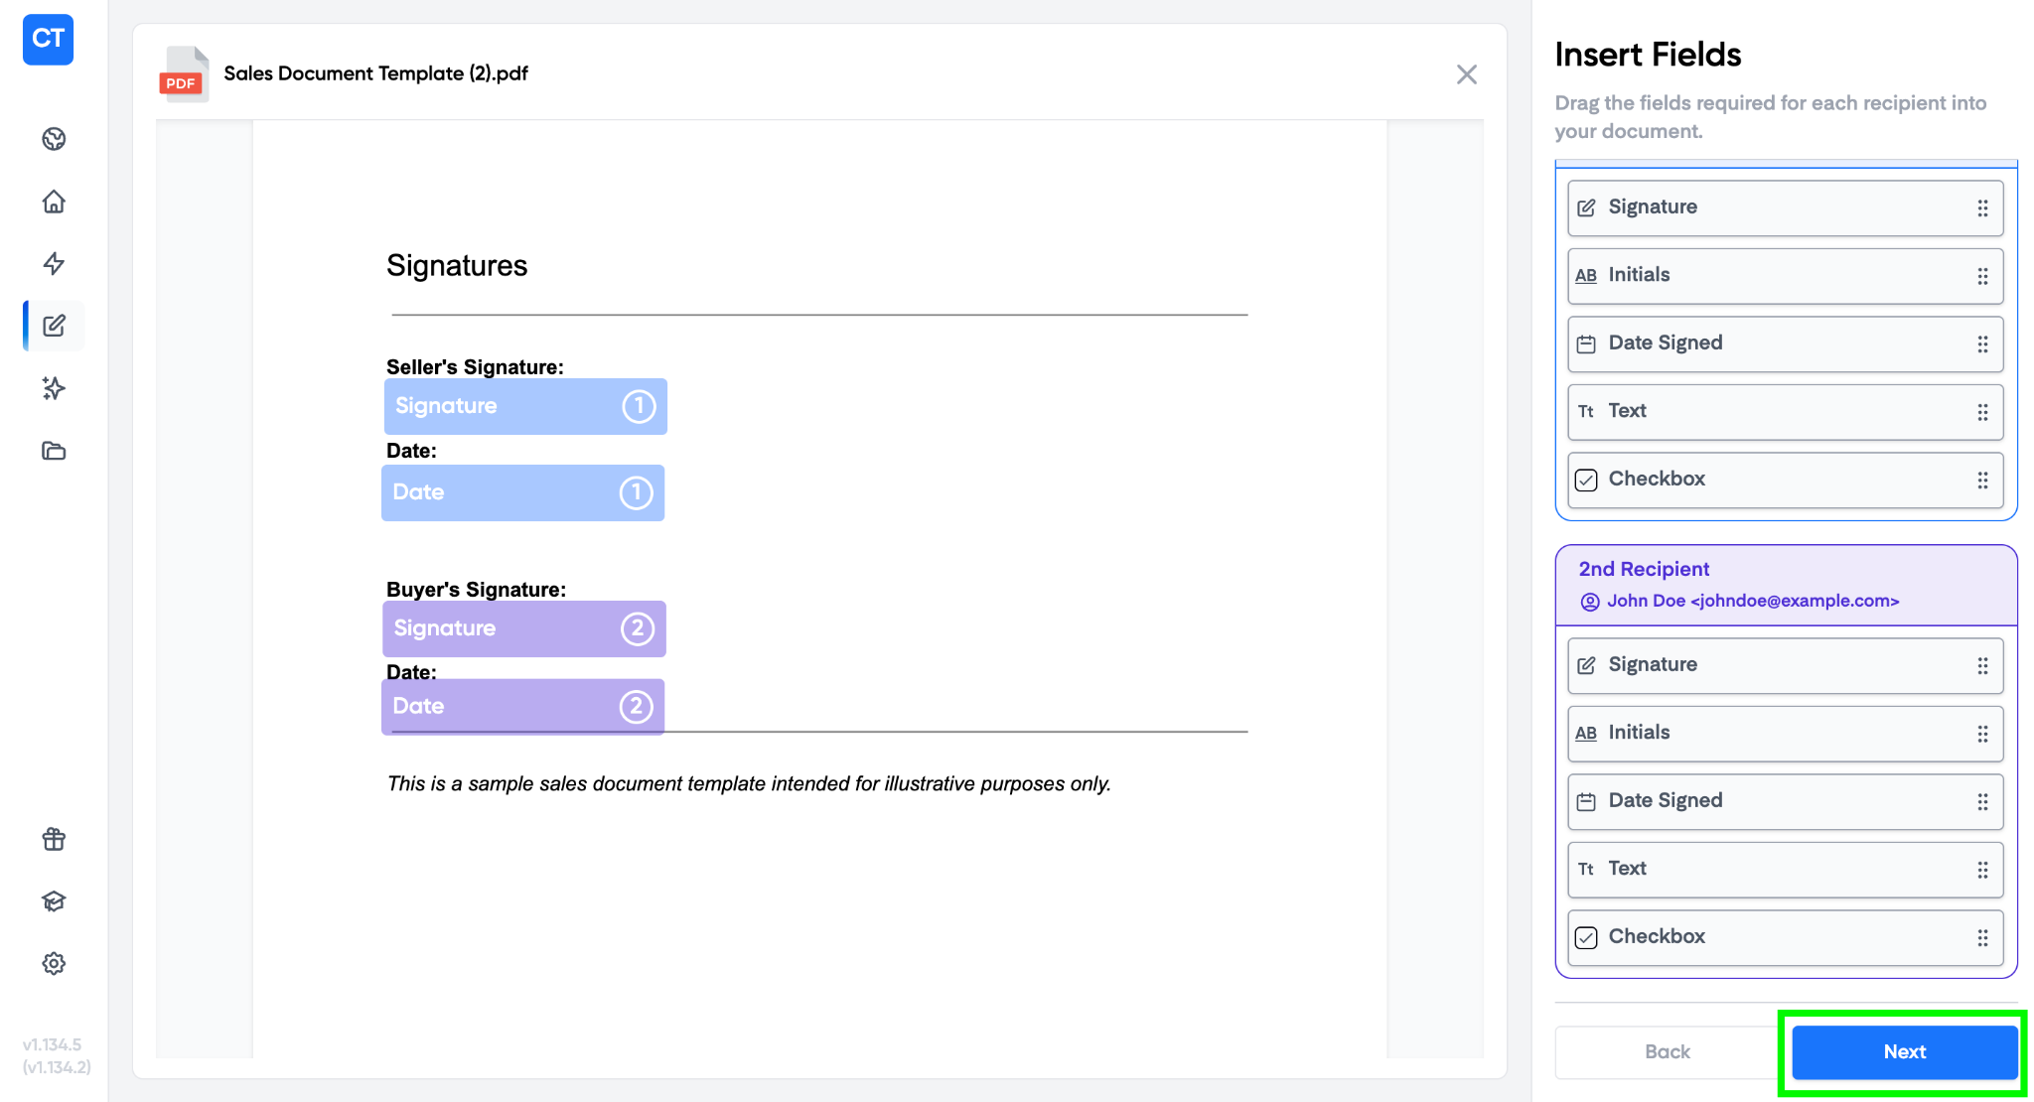Screen dimensions: 2034x1102
Task: Click Seller's Signature field on document
Action: click(524, 406)
